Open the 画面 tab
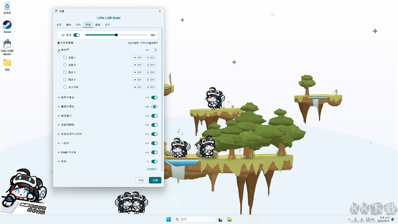 98,25
